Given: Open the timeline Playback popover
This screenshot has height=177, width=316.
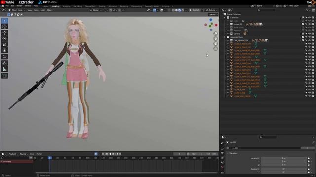Looking at the screenshot, I should coord(13,154).
